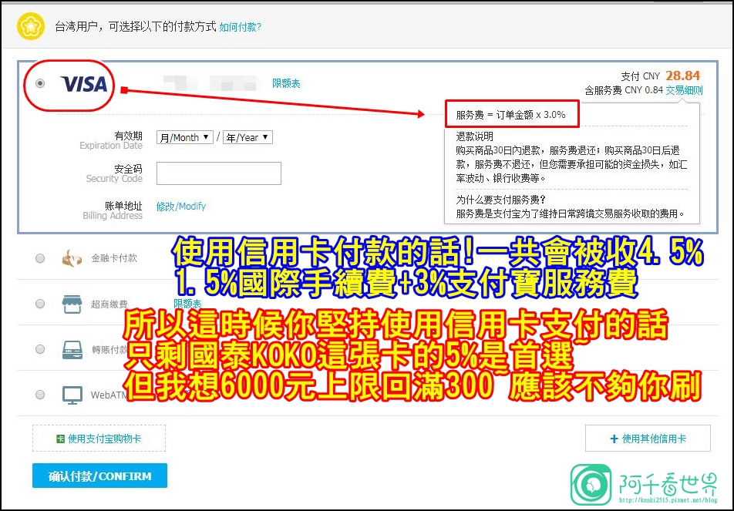Click the 轉賬付款 transfer icon
The image size is (734, 511).
72,350
